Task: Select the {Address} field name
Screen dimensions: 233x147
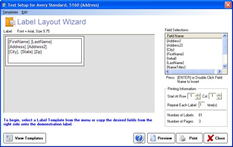Action: 174,41
